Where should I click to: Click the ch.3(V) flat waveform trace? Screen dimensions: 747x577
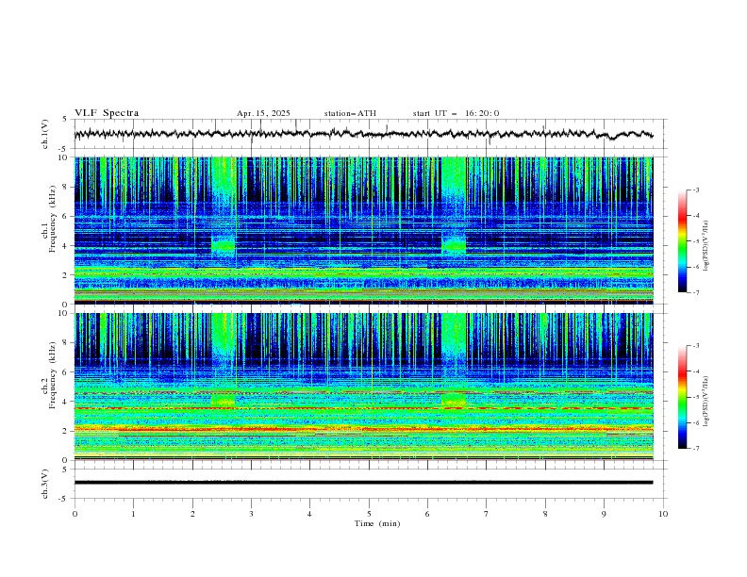coord(363,483)
